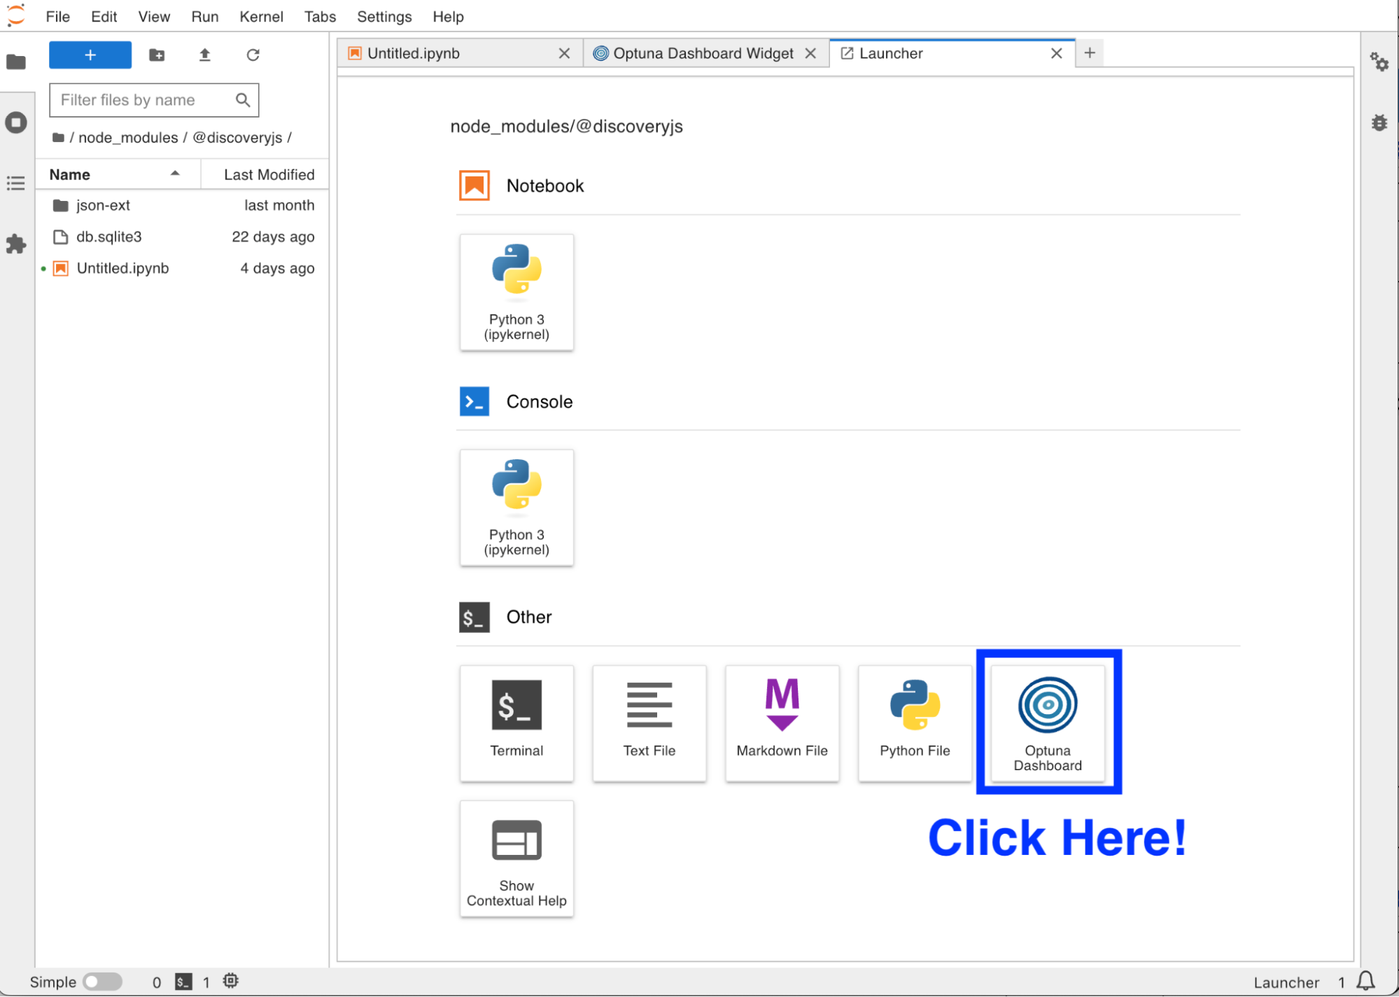This screenshot has height=997, width=1399.
Task: Click the terminal count status icon
Action: click(x=183, y=982)
